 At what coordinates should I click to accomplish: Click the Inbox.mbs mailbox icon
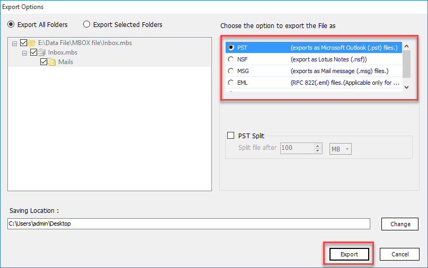(41, 52)
